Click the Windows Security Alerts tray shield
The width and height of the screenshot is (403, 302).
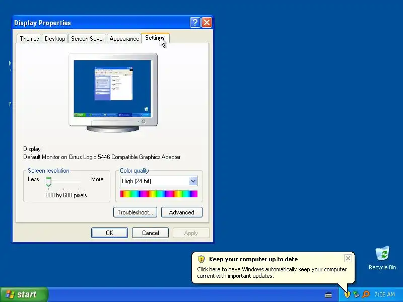(347, 294)
